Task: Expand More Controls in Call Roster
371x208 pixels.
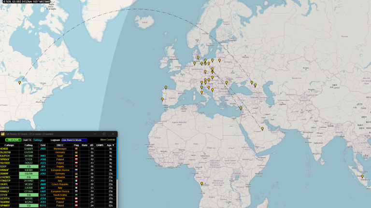Action: (x=107, y=139)
